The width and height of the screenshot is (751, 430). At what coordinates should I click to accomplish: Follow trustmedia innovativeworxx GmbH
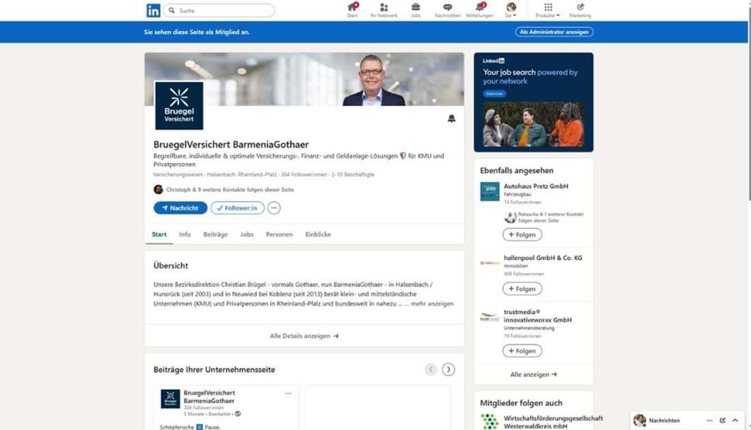pos(522,351)
